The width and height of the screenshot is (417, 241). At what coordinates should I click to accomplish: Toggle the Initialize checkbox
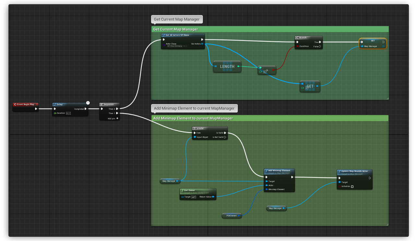pyautogui.click(x=352, y=187)
